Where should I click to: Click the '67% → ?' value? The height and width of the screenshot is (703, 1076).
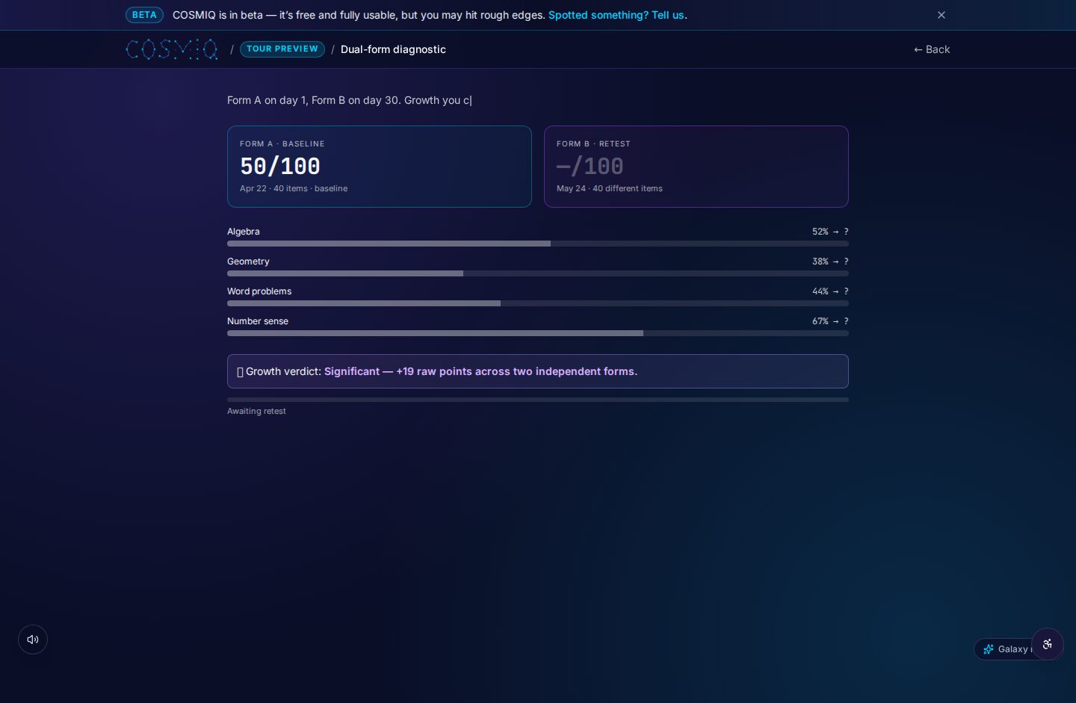pyautogui.click(x=830, y=321)
